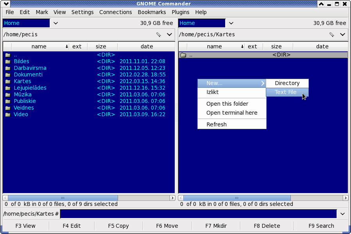The height and width of the screenshot is (234, 351).
Task: Select Refresh in the context menu
Action: point(232,124)
